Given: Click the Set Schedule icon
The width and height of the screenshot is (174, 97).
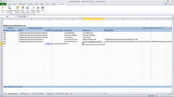Looking at the screenshot, I should [27, 9].
